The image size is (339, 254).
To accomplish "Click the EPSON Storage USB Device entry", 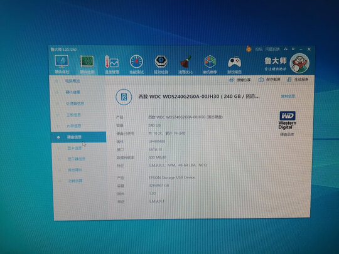I will [171, 177].
